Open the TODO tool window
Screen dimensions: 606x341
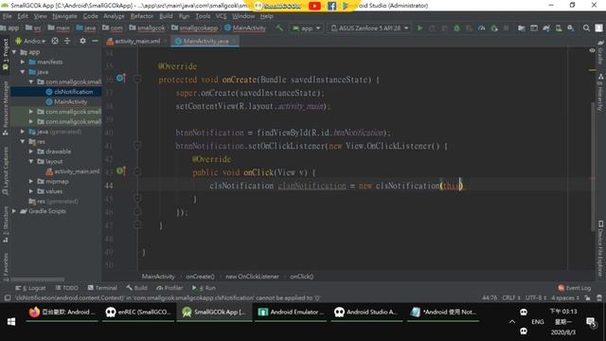coord(67,288)
